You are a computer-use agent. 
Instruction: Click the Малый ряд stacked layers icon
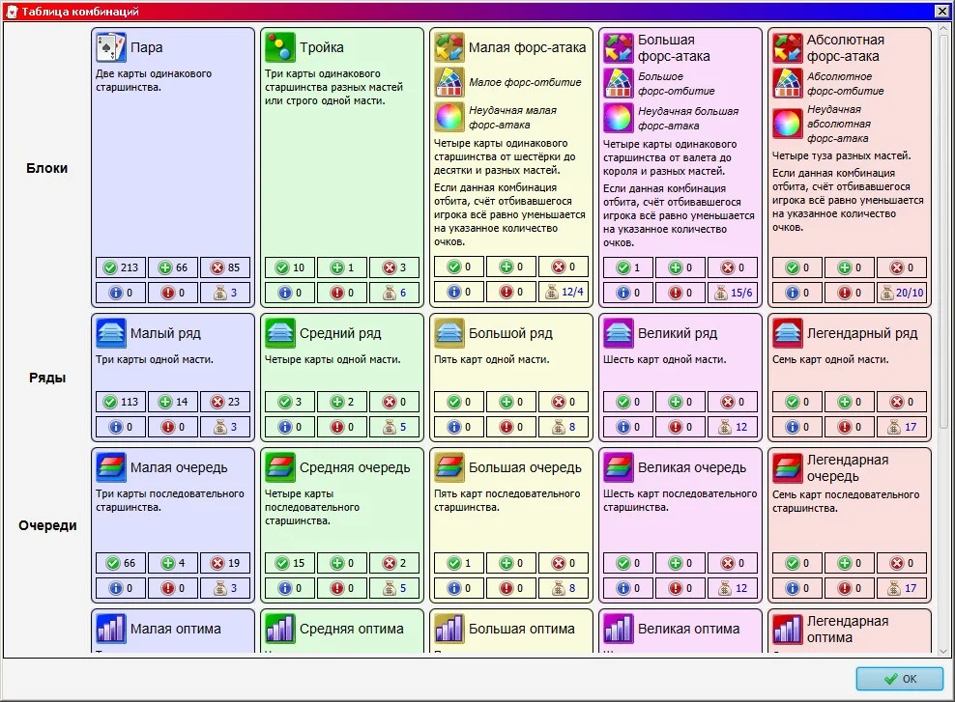[111, 333]
